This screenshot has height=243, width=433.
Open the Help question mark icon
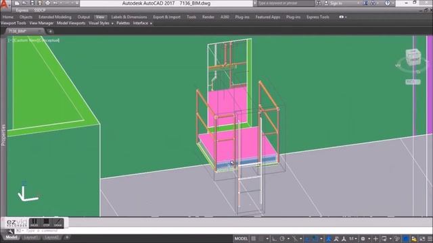(388, 3)
